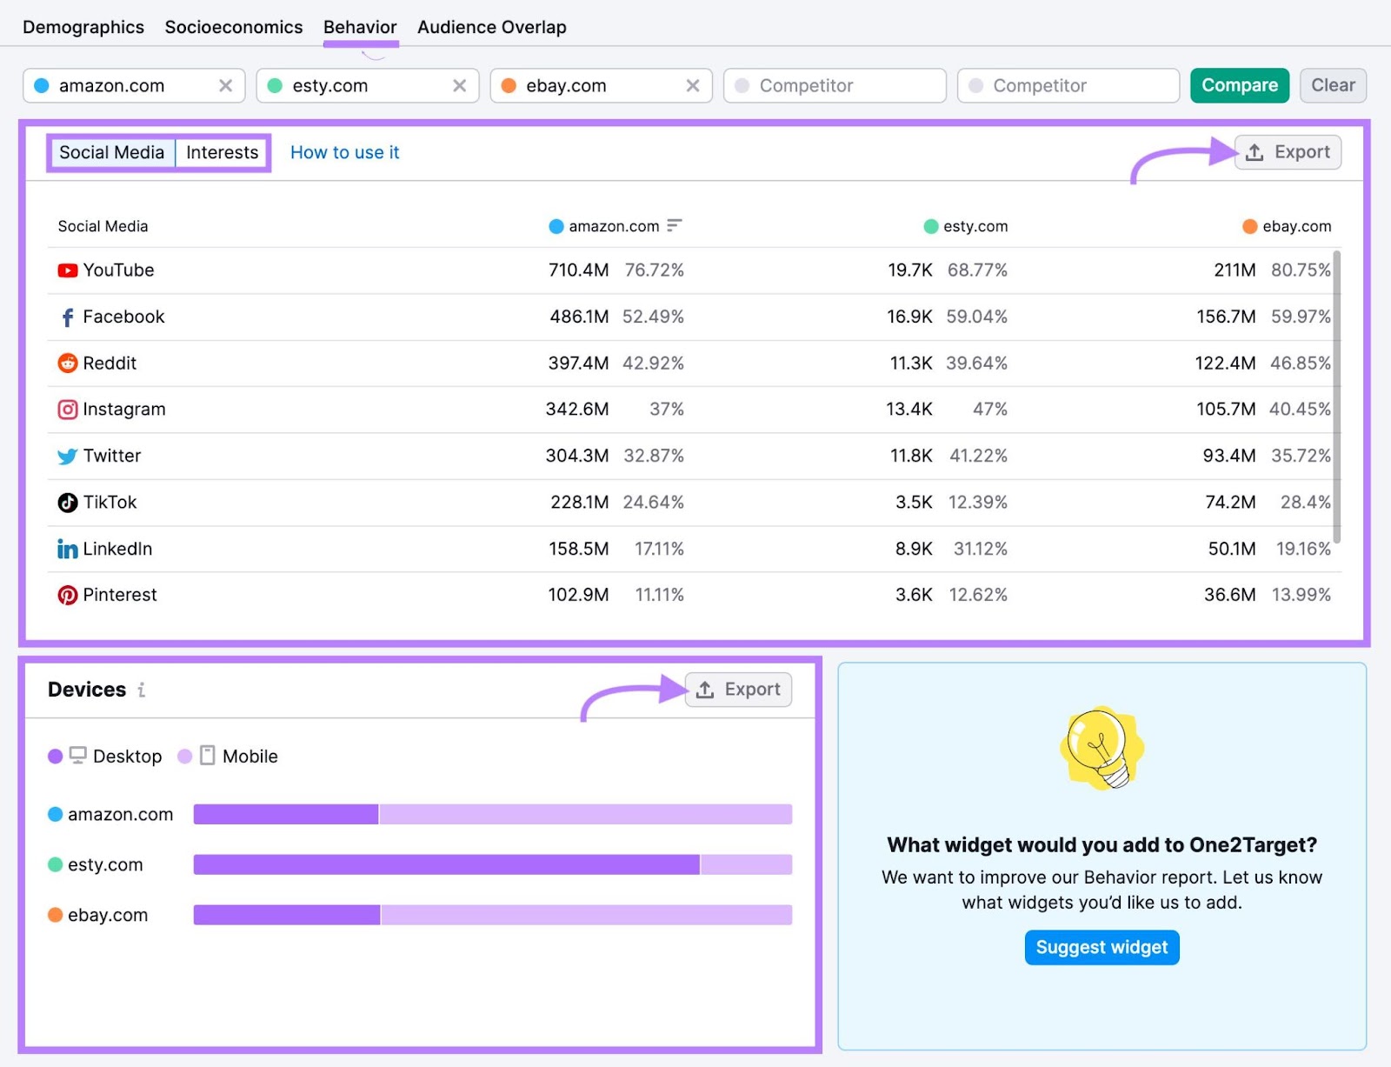
Task: Switch to the Interests tab
Action: coord(222,152)
